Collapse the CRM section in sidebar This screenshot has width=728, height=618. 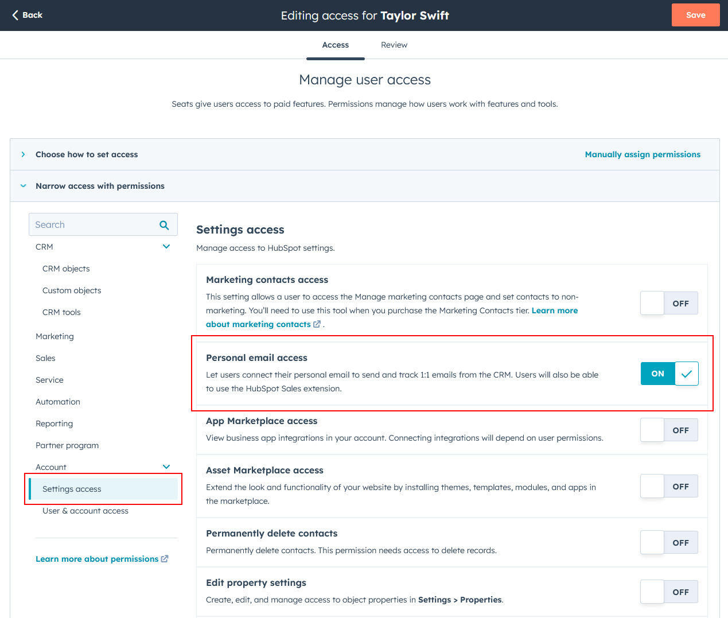[166, 246]
